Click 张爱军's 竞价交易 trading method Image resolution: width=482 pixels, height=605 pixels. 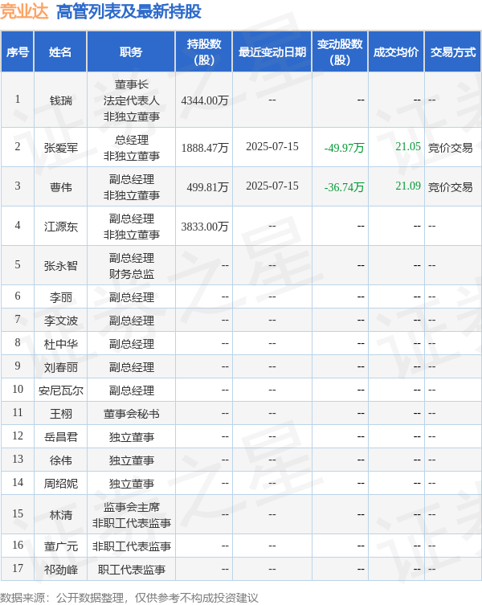(451, 148)
